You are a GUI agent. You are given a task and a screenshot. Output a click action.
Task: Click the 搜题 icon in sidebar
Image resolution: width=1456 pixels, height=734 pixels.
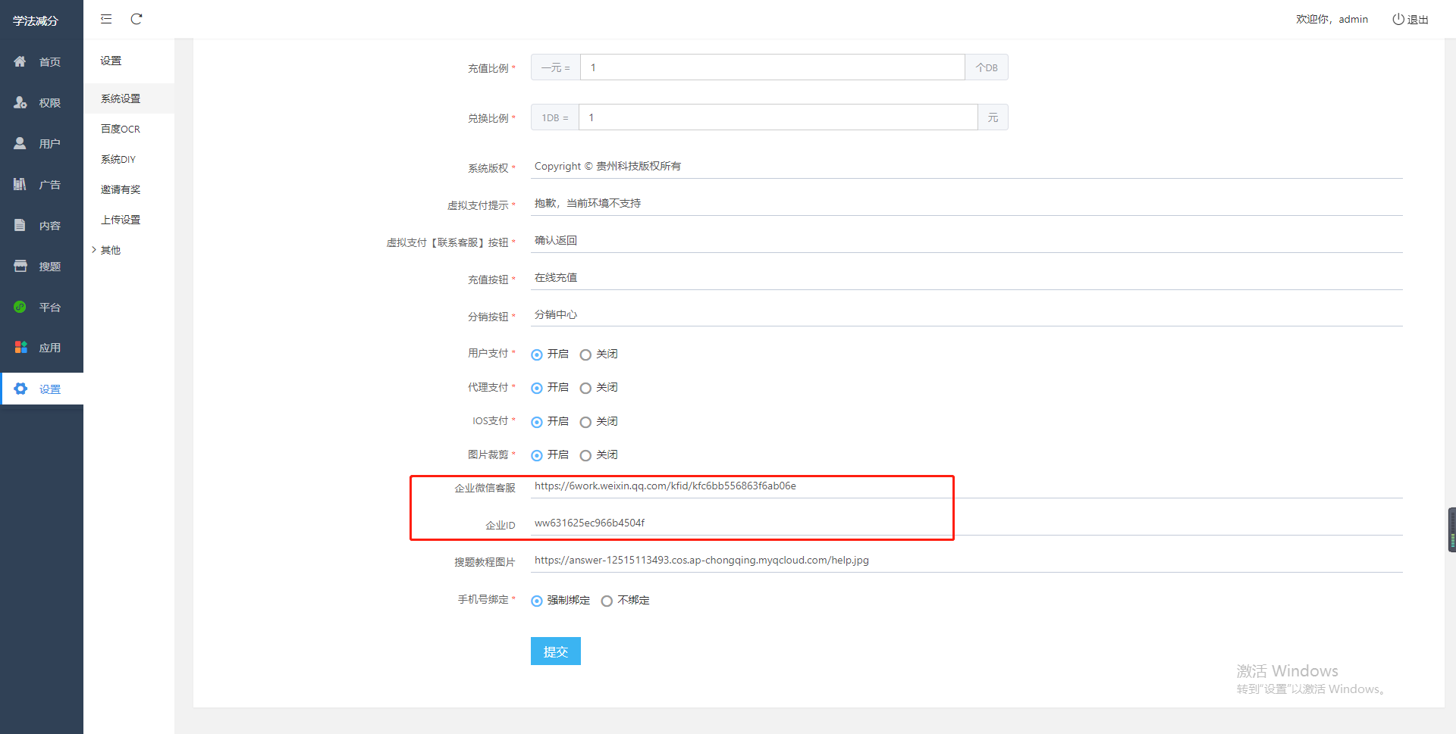click(20, 266)
